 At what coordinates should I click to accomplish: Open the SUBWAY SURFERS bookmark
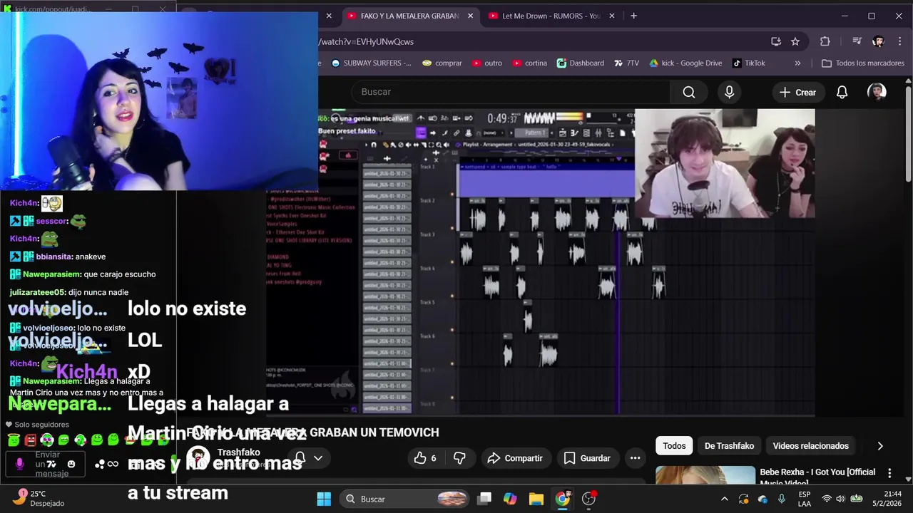[372, 63]
